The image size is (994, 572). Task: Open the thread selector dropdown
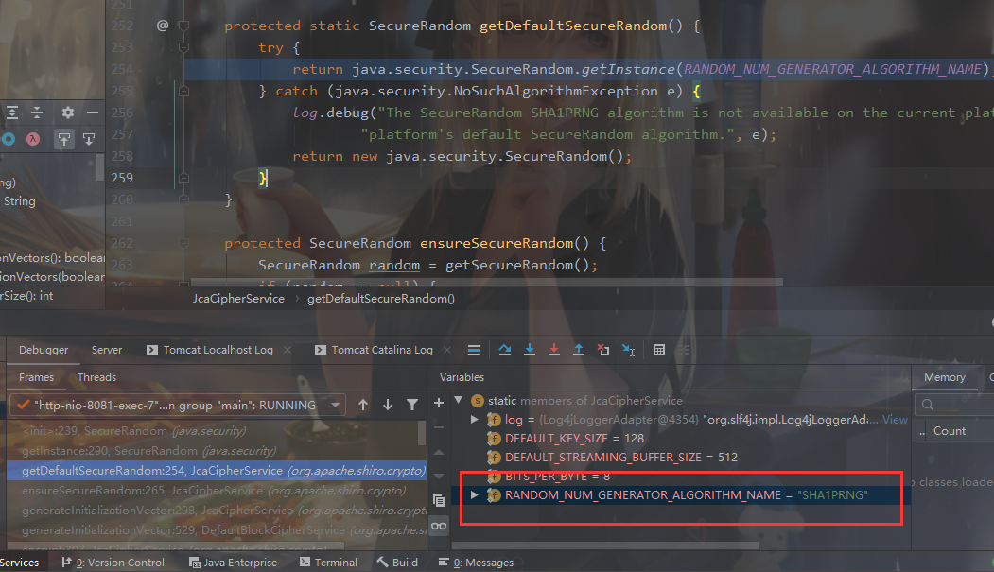(x=178, y=405)
